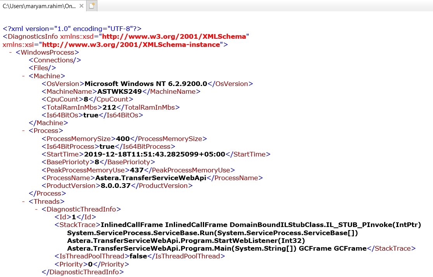433x277 pixels.
Task: Click the ServiceBase.Run stack trace line
Action: [212, 233]
